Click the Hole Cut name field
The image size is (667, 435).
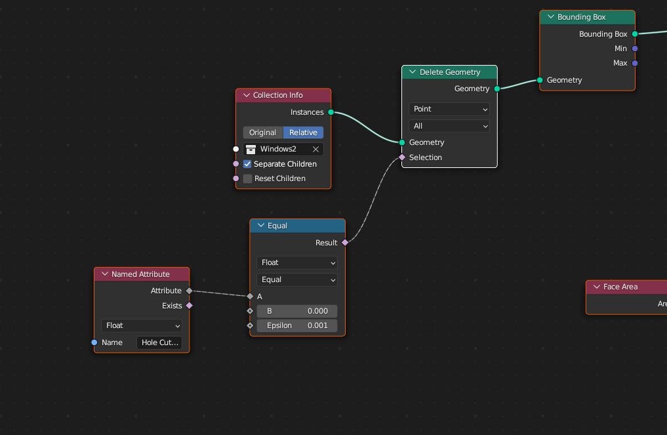click(x=159, y=342)
